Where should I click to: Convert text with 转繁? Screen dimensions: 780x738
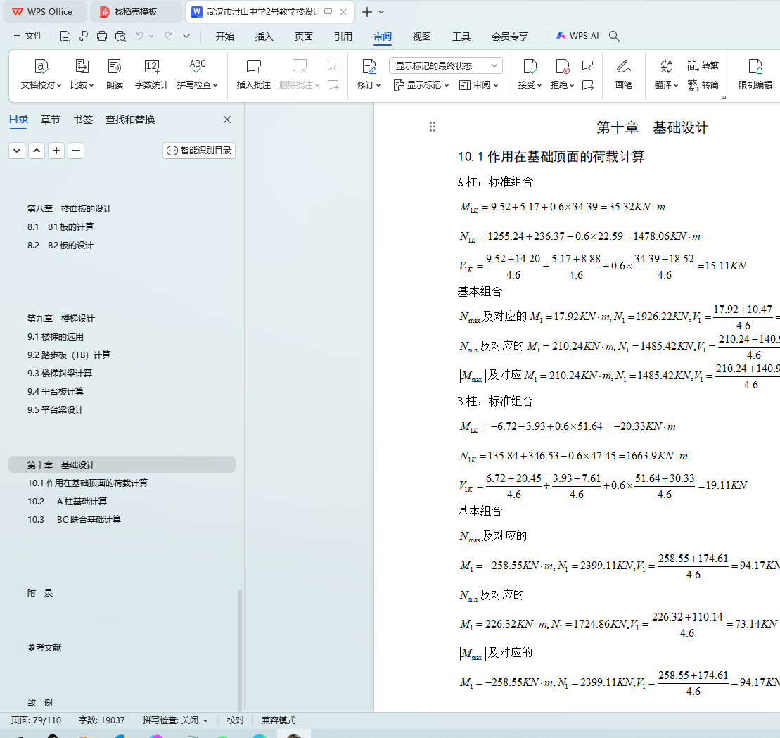(703, 65)
